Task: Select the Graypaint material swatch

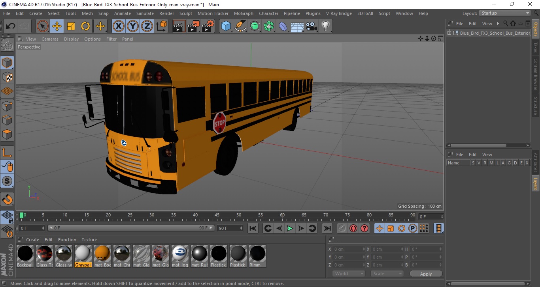Action: [x=83, y=256]
